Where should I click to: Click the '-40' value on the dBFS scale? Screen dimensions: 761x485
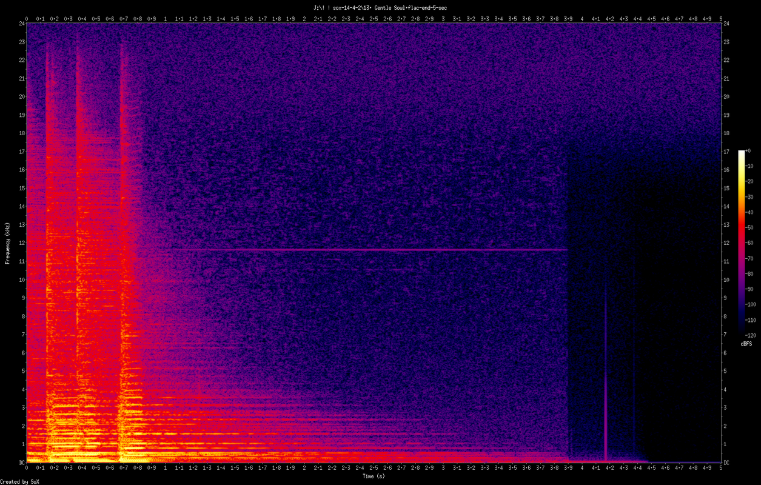[x=749, y=212]
